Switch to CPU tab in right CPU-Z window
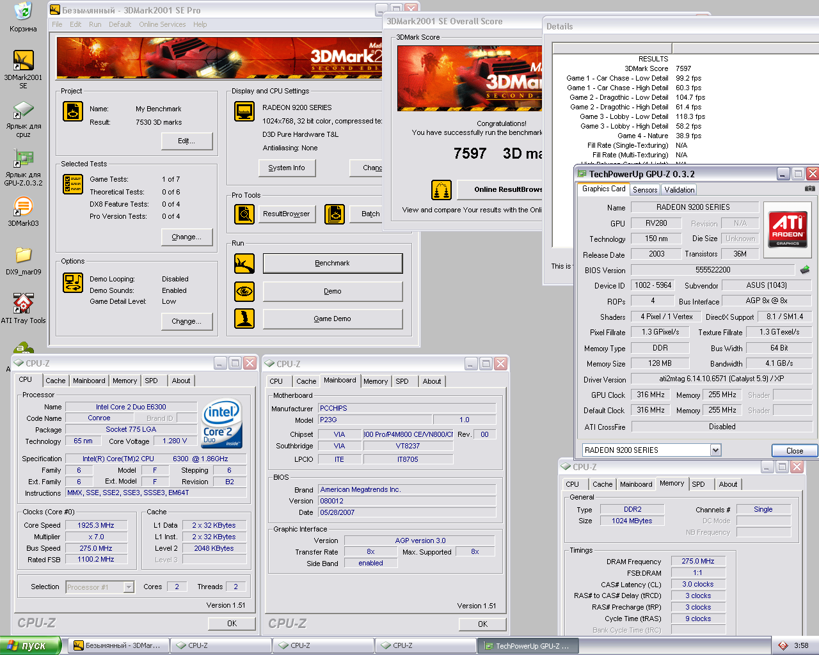The width and height of the screenshot is (819, 655). 572,484
